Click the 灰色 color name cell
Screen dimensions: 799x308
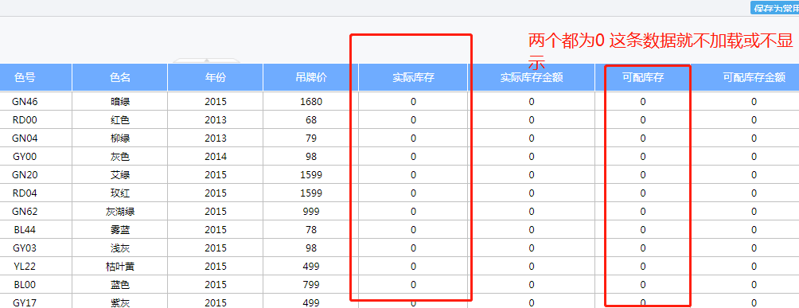click(x=120, y=157)
